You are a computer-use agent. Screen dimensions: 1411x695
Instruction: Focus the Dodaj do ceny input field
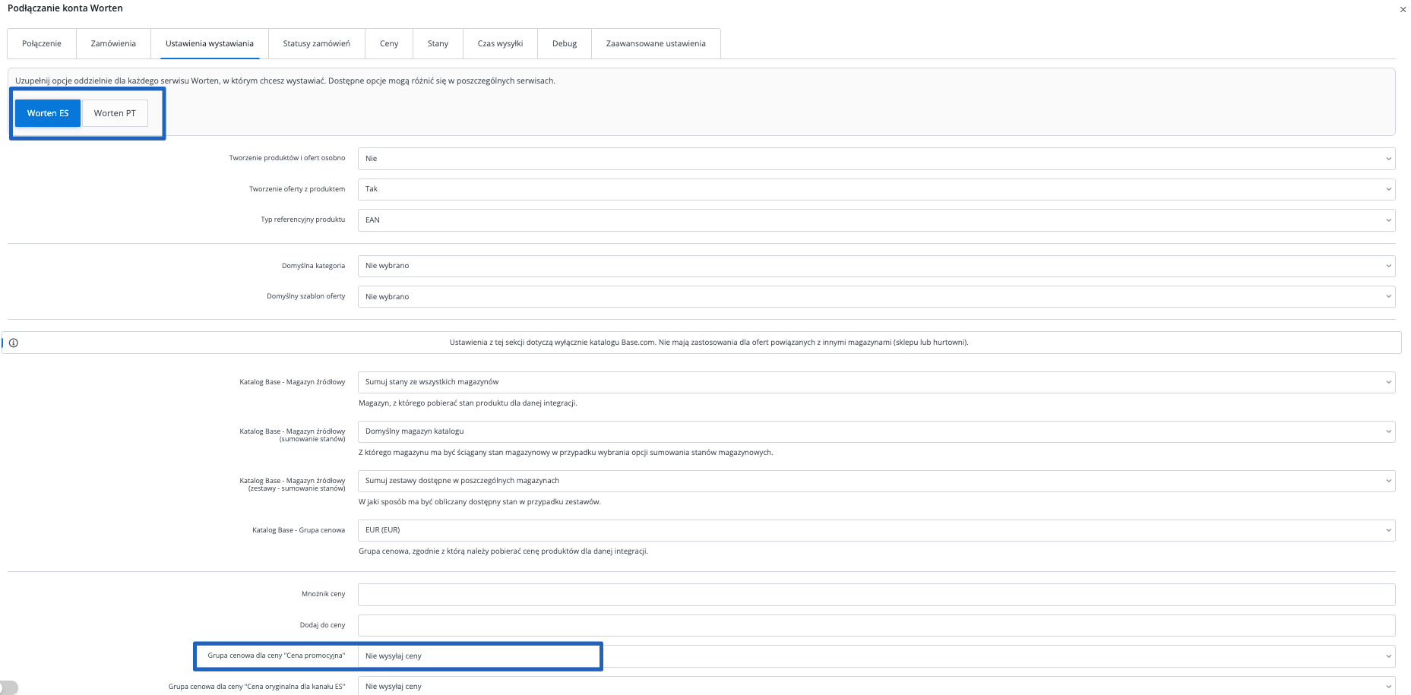[876, 626]
